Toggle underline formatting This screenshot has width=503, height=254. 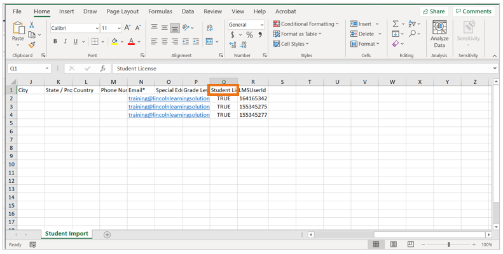(76, 41)
